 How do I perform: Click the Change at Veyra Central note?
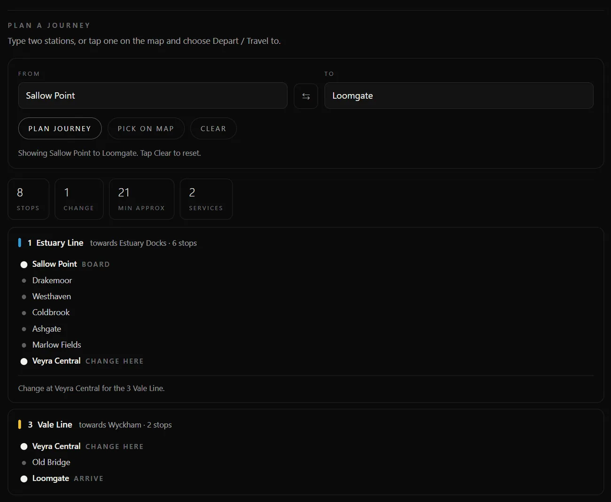coord(91,388)
